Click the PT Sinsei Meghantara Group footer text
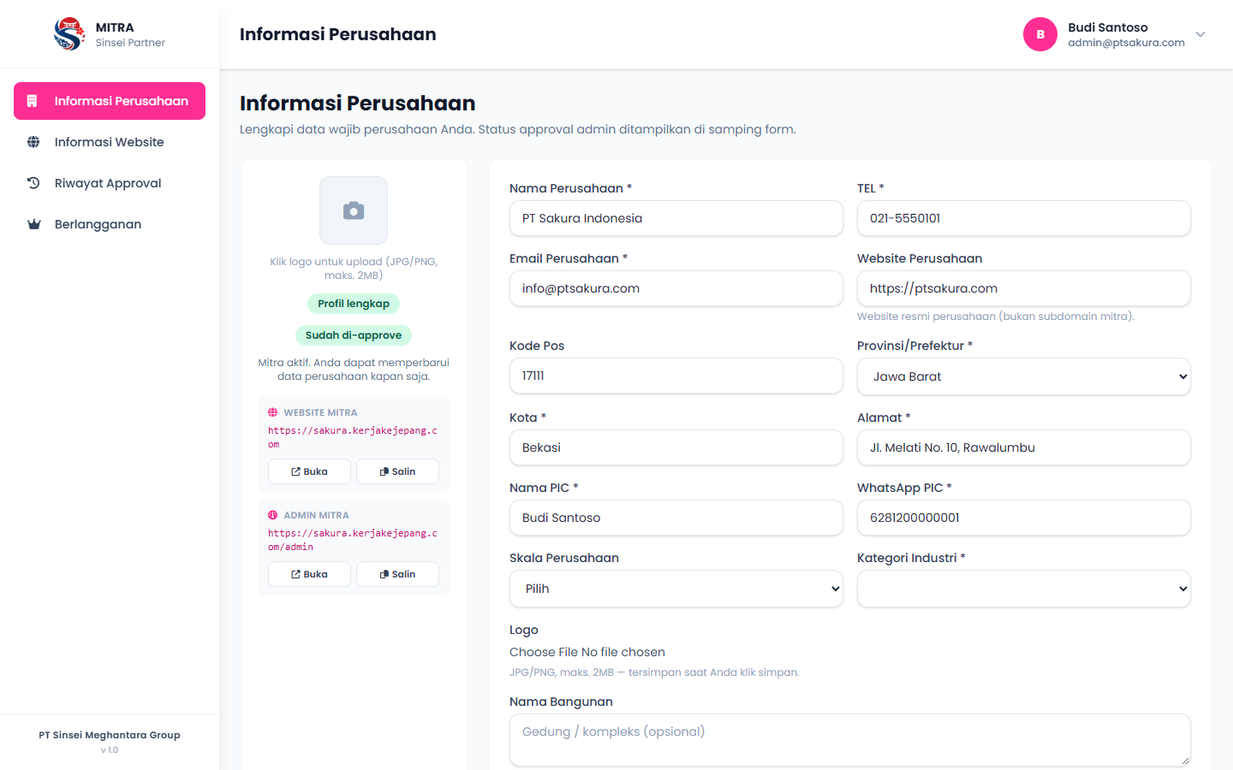 point(110,735)
